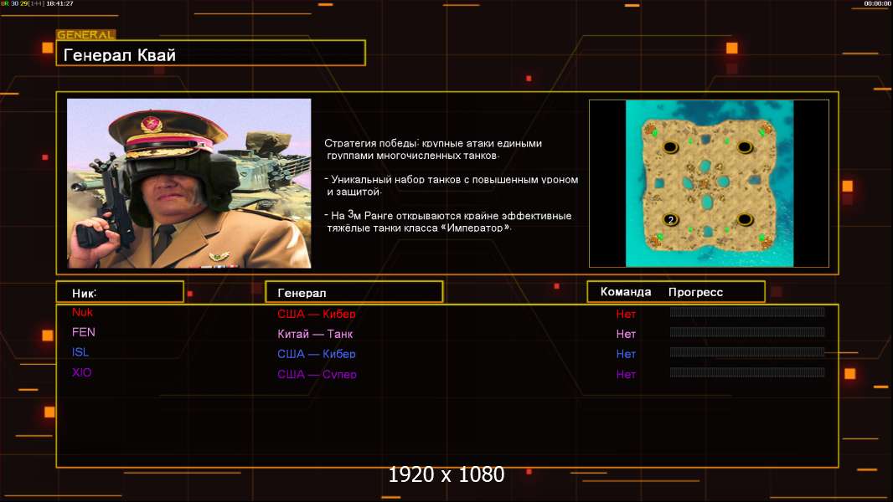
Task: Select player name FEN
Action: (84, 332)
